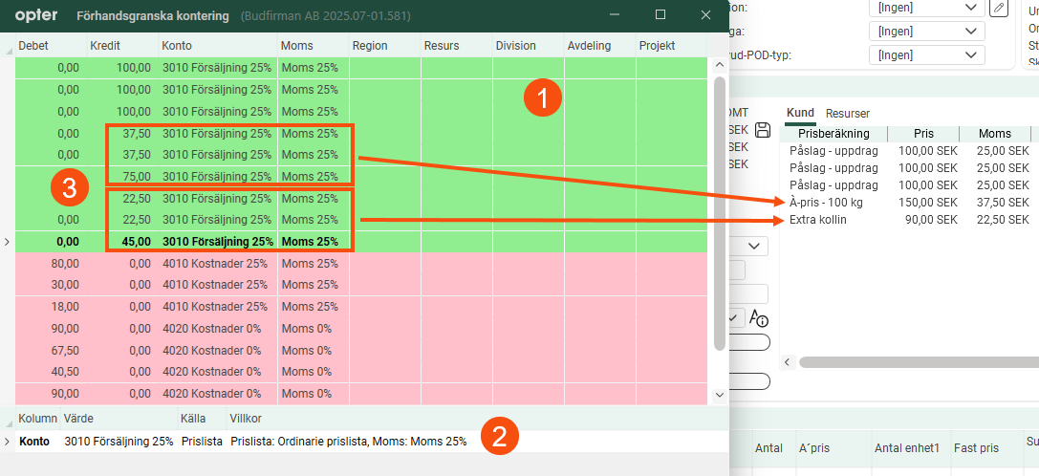Select the Kund tab

click(800, 113)
